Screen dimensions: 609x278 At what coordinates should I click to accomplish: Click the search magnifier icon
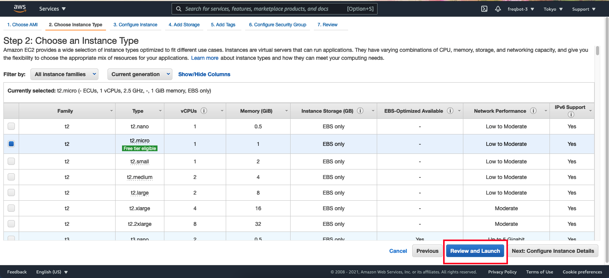[178, 9]
